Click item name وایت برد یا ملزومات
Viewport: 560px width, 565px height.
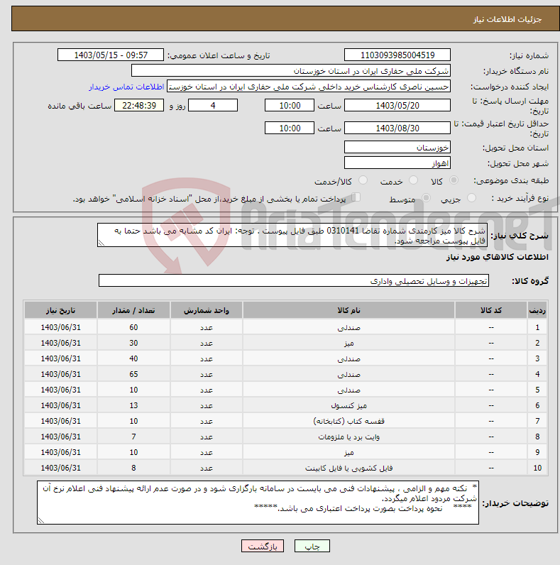[348, 437]
